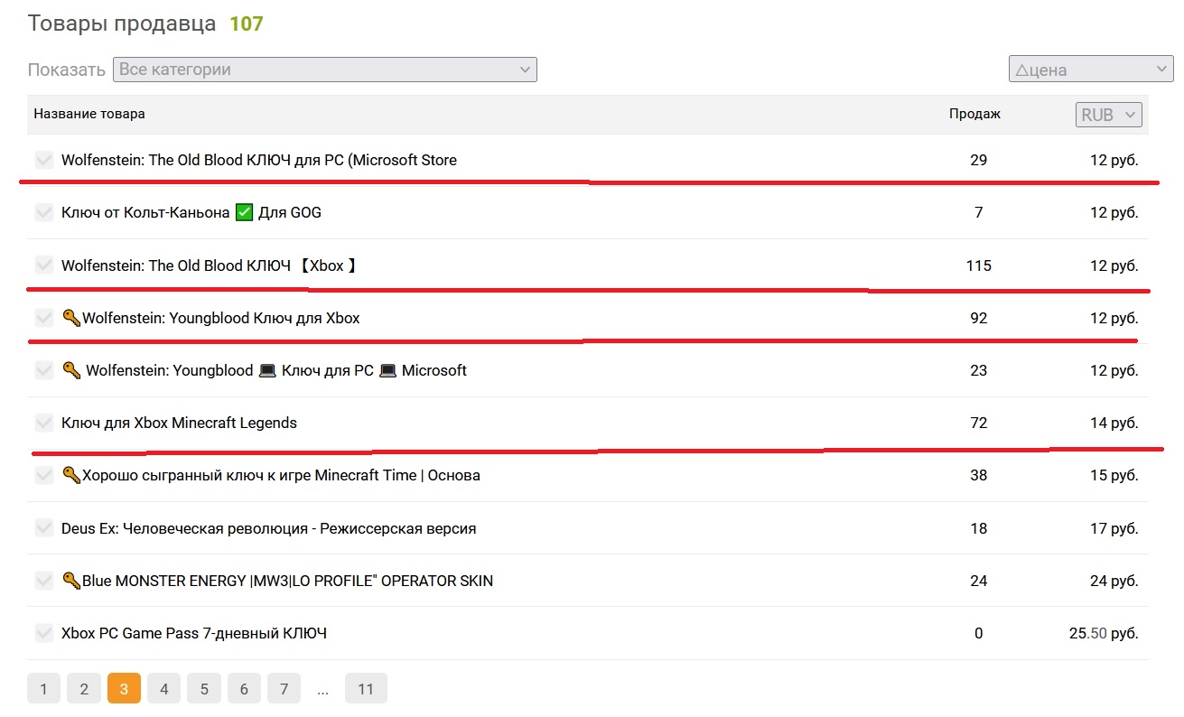Click key icon in Youngblood PC Microsoft row
The height and width of the screenshot is (717, 1184).
coord(71,370)
